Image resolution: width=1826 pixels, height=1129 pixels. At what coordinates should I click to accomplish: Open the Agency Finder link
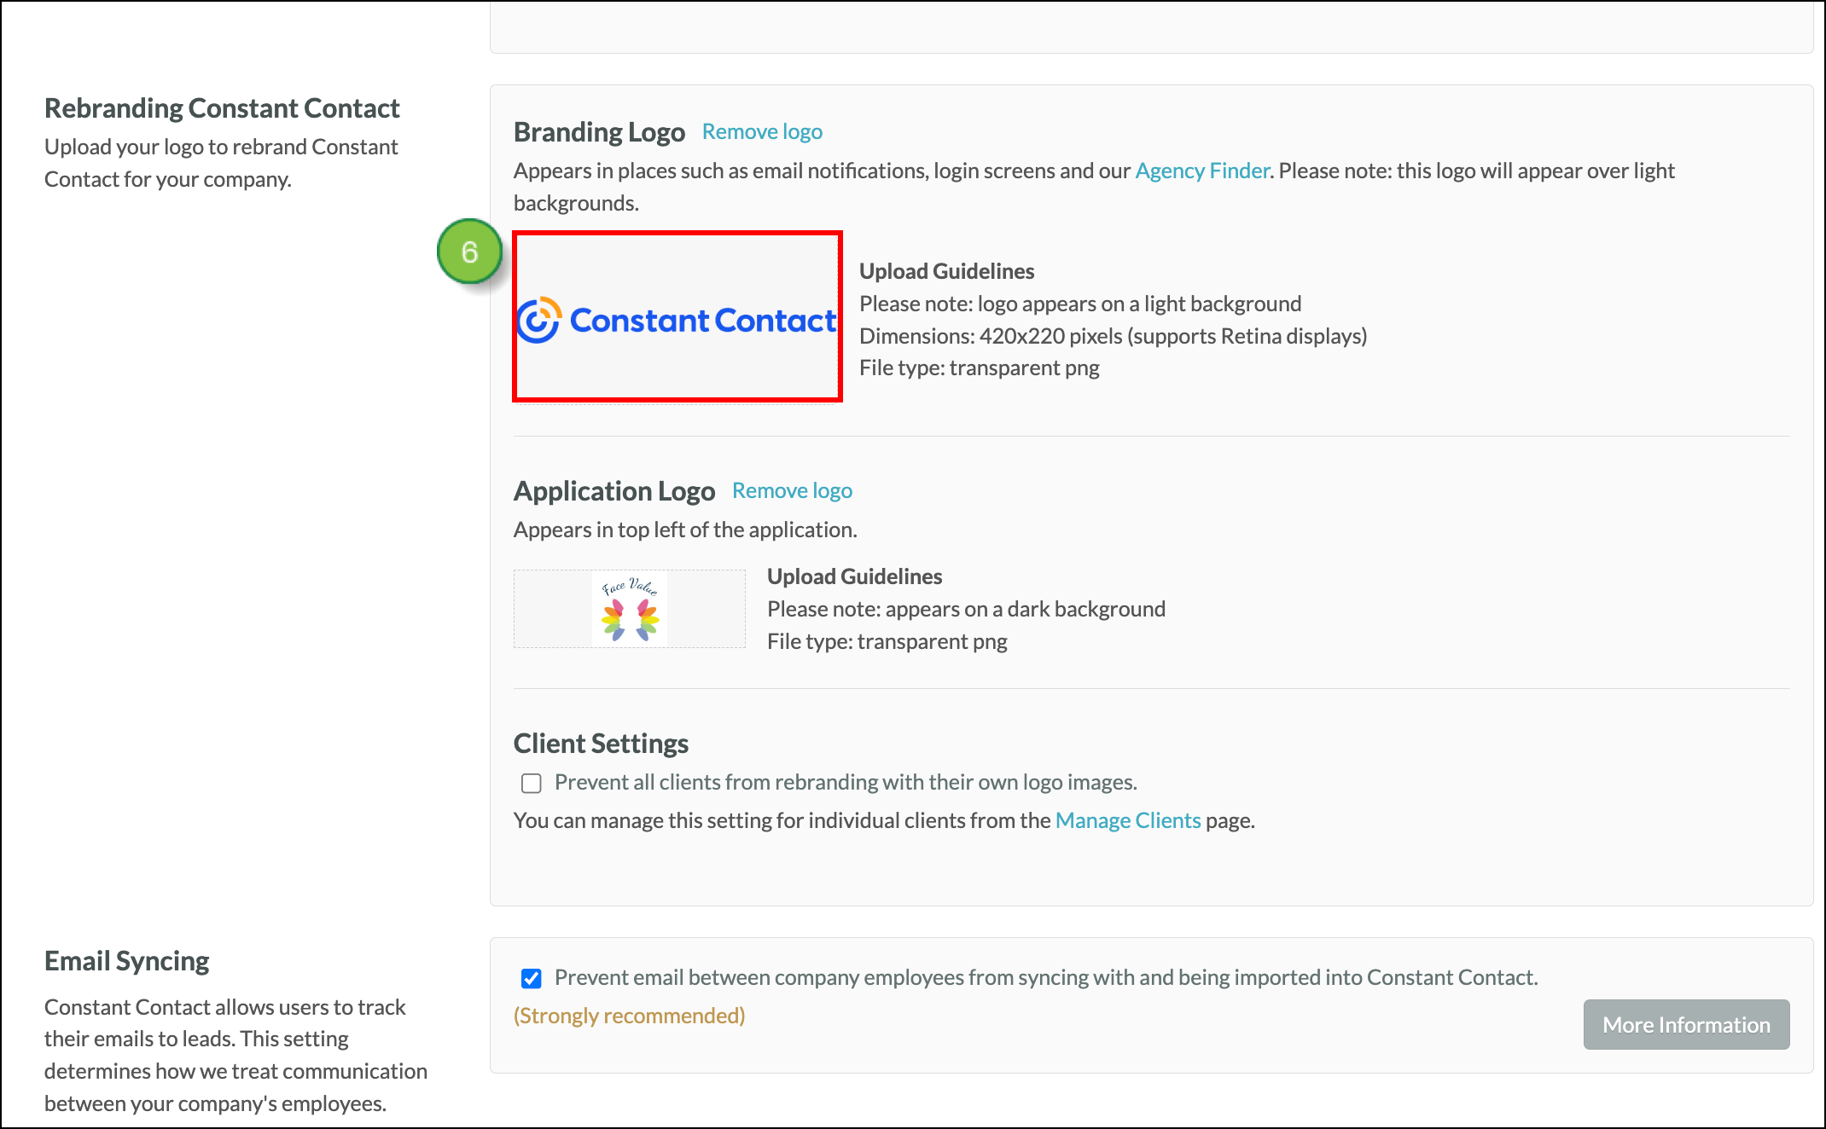coord(1201,171)
